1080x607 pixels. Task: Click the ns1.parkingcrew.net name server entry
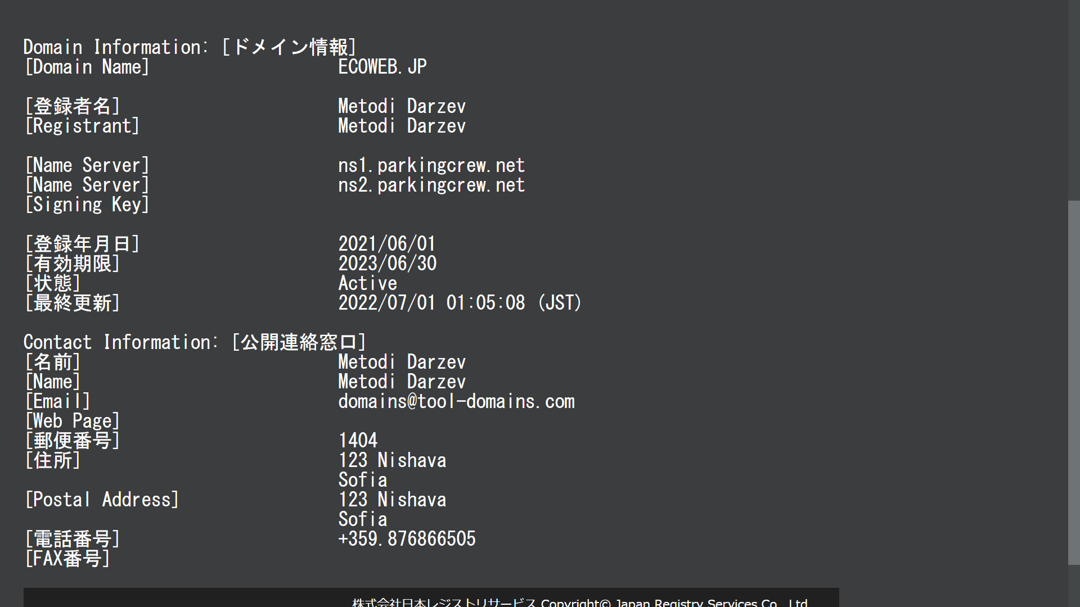click(431, 165)
